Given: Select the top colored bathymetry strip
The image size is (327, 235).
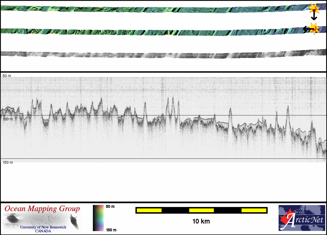Looking at the screenshot, I should [x=157, y=9].
